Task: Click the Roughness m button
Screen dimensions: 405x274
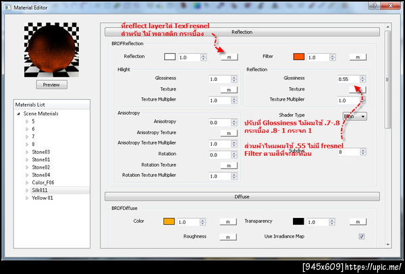Action: coord(228,237)
